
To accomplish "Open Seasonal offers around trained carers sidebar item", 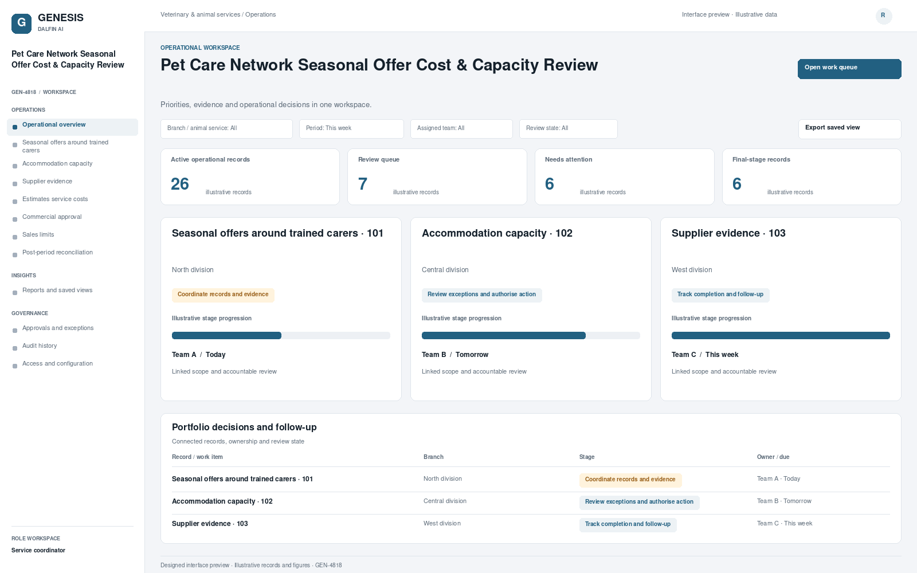I will pyautogui.click(x=72, y=146).
